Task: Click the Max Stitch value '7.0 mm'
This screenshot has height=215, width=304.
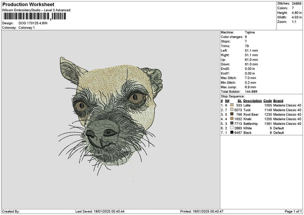Action: pyautogui.click(x=250, y=78)
